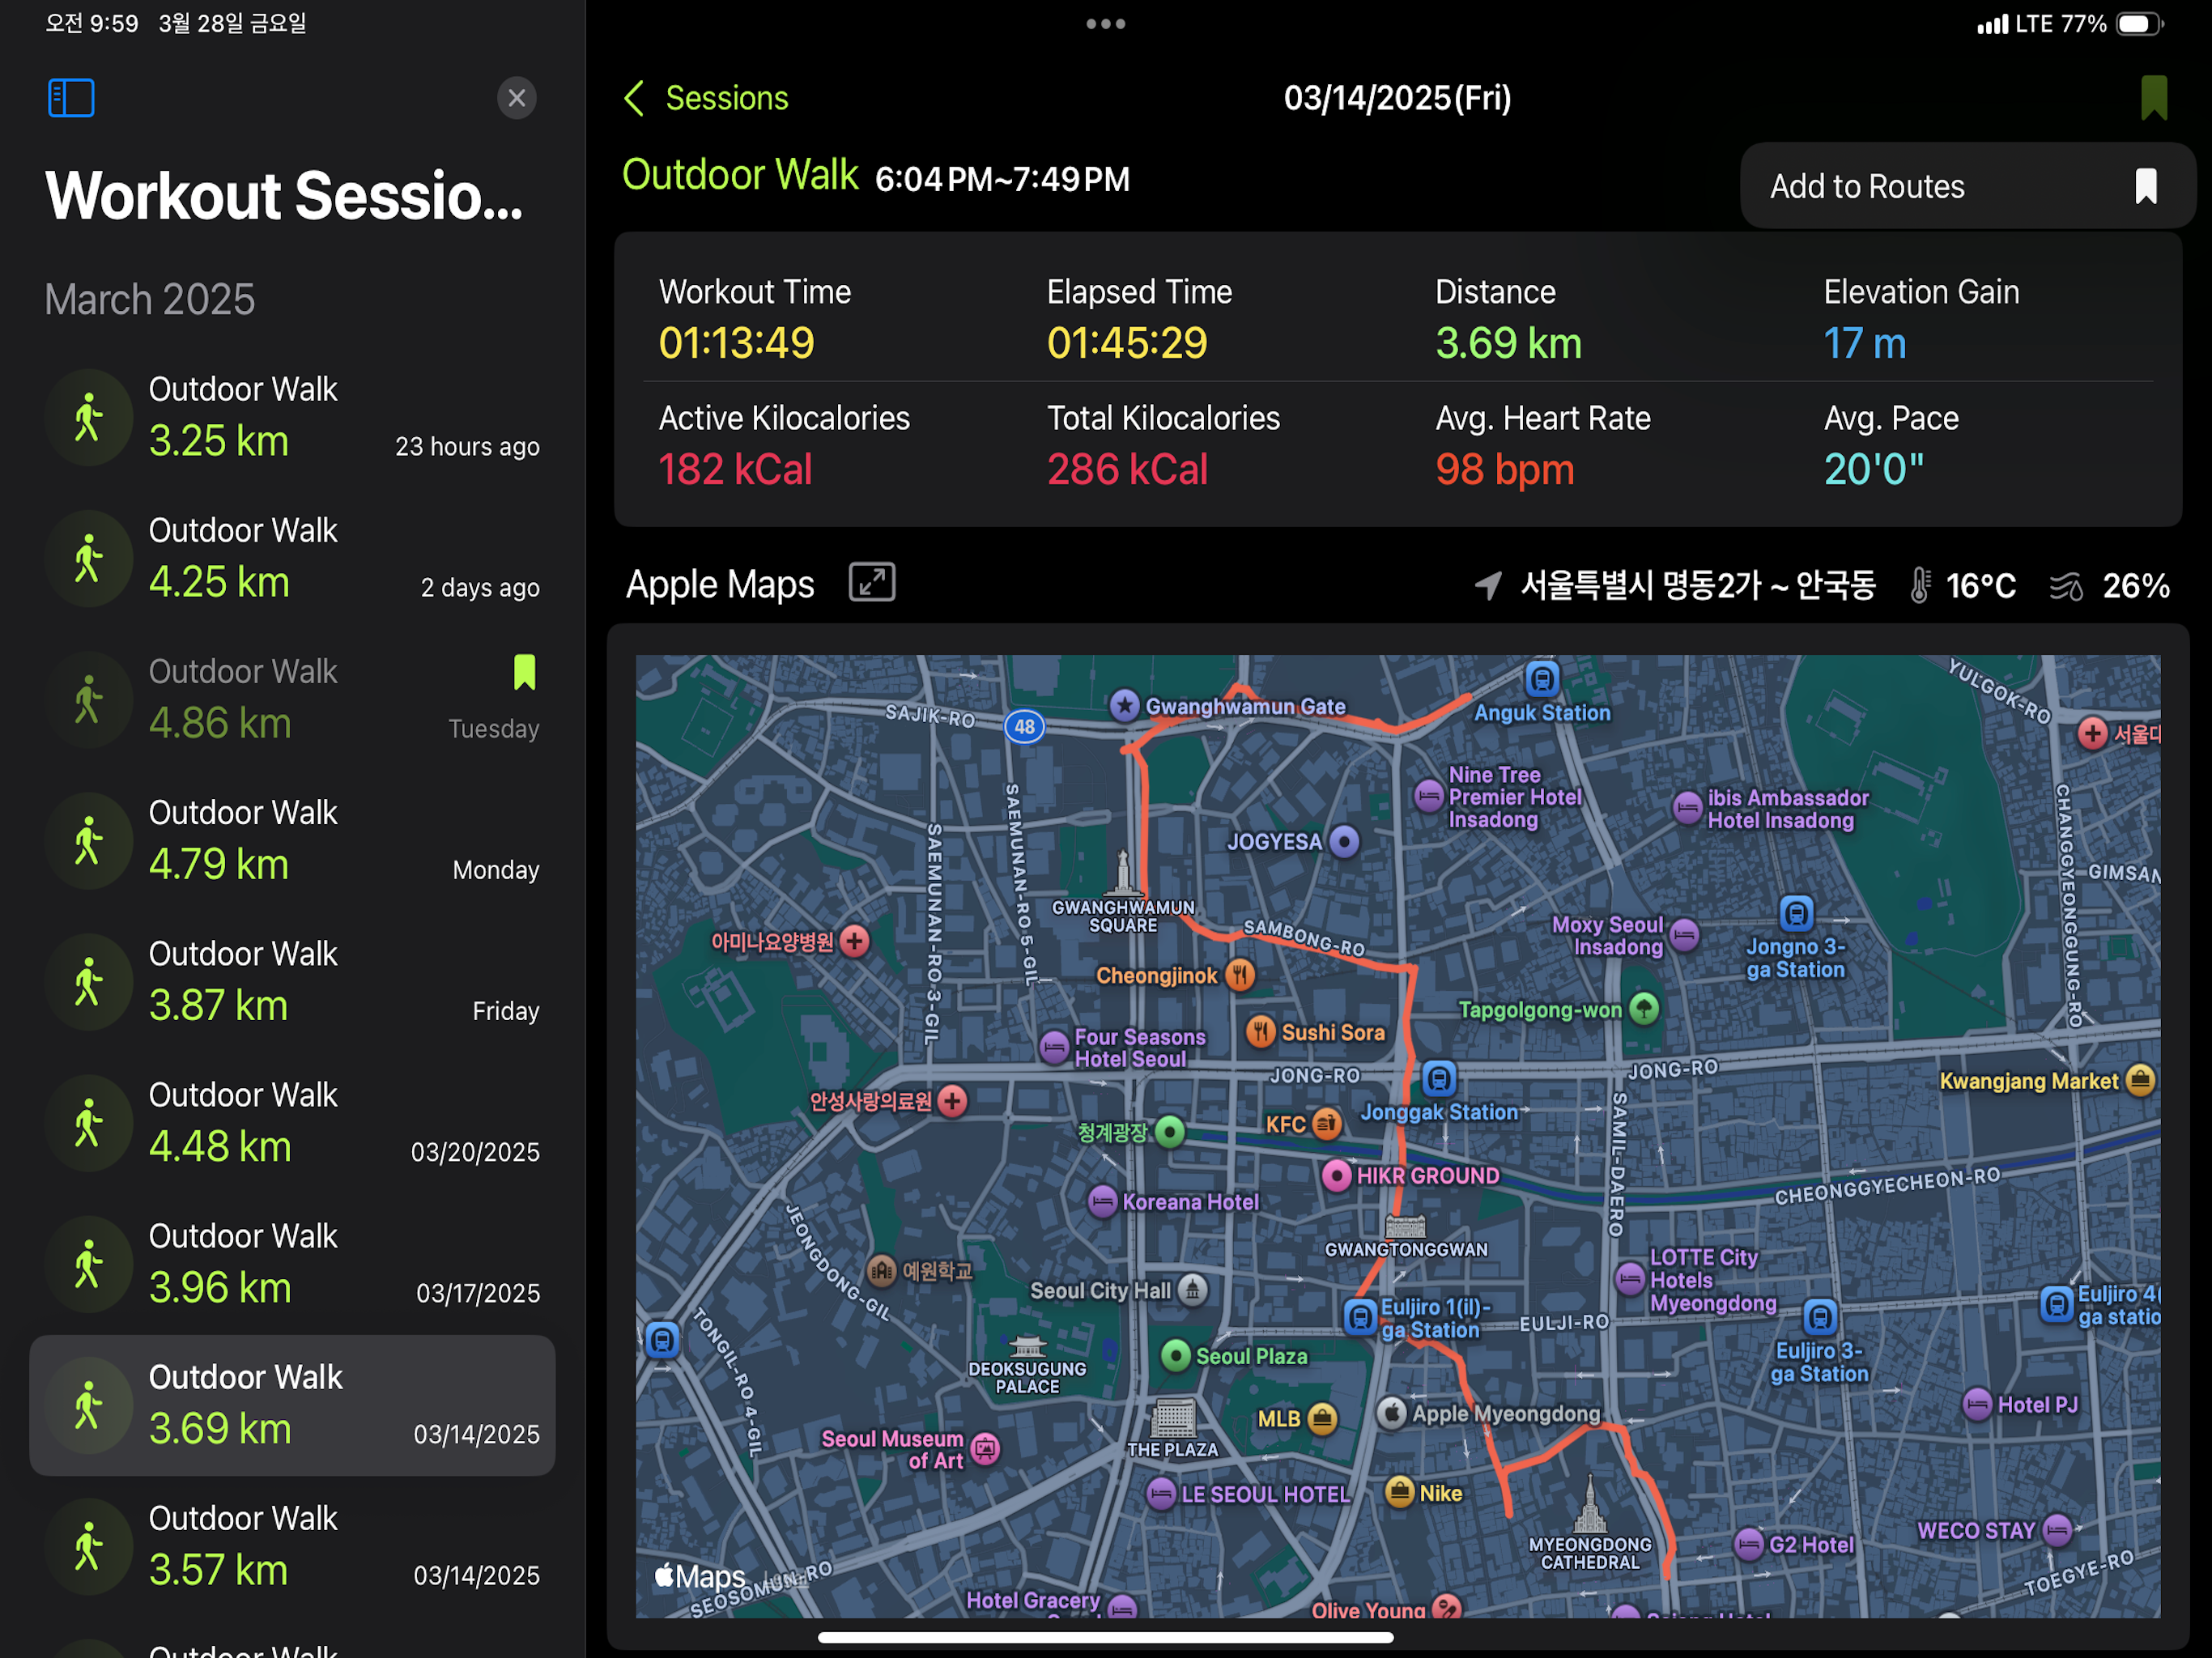Select the KFC map marker
This screenshot has width=2212, height=1658.
coord(1327,1124)
